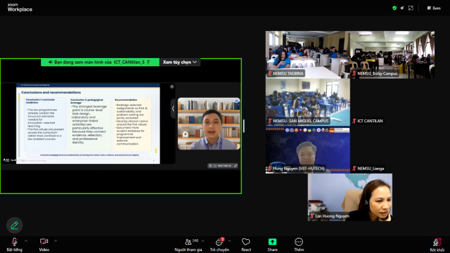
Task: Open Xem view layout menu
Action: [434, 8]
